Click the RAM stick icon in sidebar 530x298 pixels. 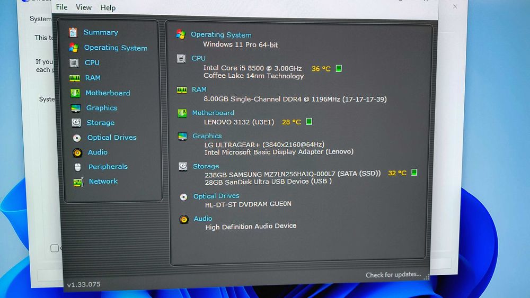pos(74,78)
